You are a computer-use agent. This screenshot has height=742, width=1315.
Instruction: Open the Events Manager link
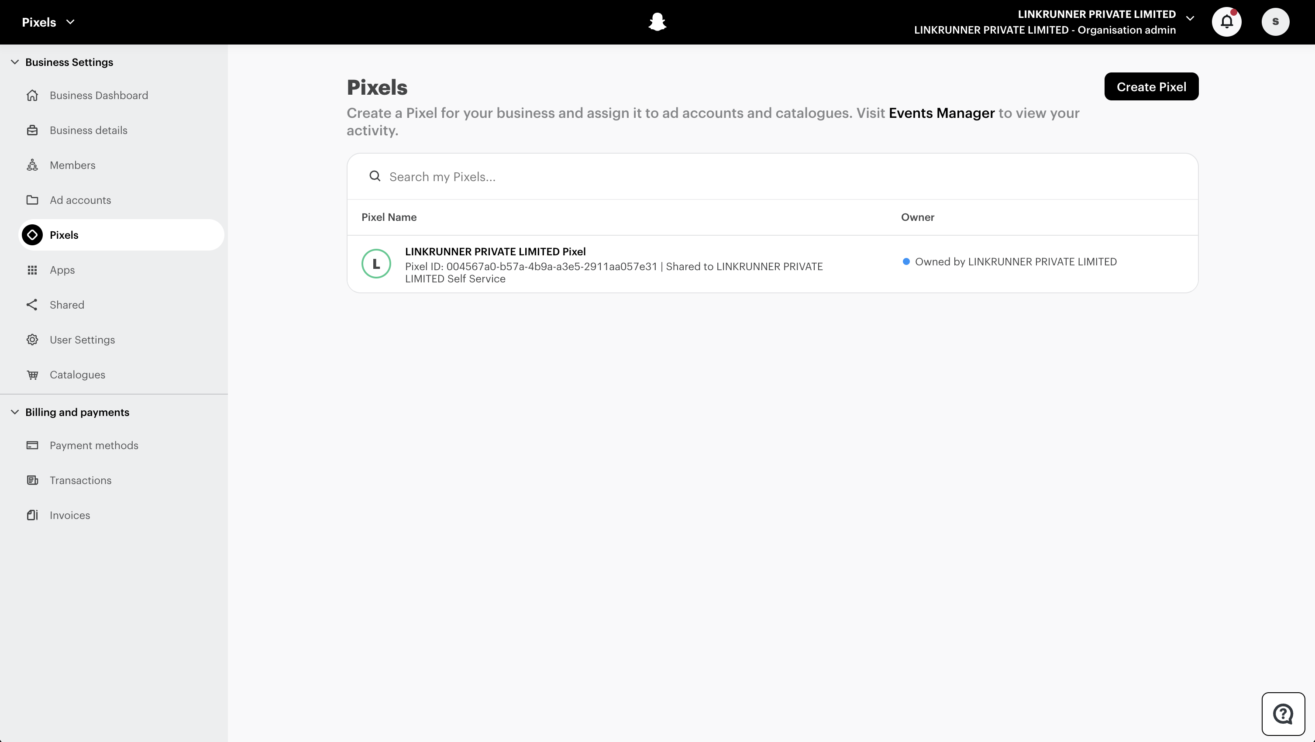click(x=942, y=113)
